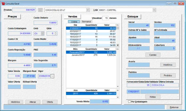Click the Vendas panel header button
This screenshot has height=111, width=186.
(x=72, y=16)
